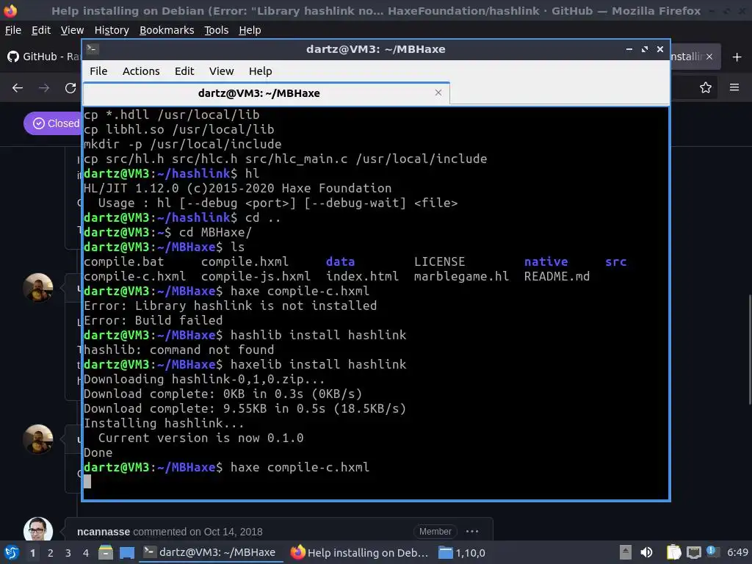Click the 6:49 clock in the taskbar

pyautogui.click(x=737, y=552)
